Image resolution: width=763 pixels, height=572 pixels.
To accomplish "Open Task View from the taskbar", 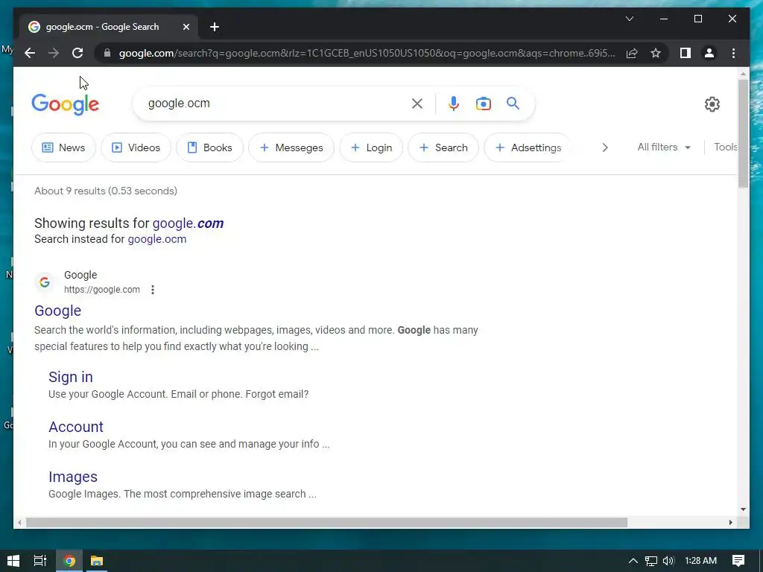I will 40,561.
